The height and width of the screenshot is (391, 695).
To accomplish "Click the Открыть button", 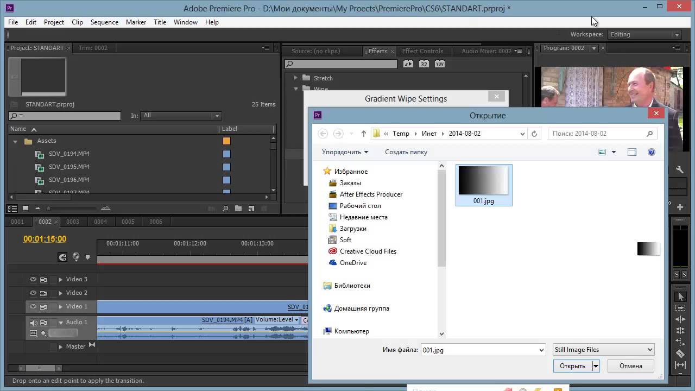I will [x=572, y=366].
